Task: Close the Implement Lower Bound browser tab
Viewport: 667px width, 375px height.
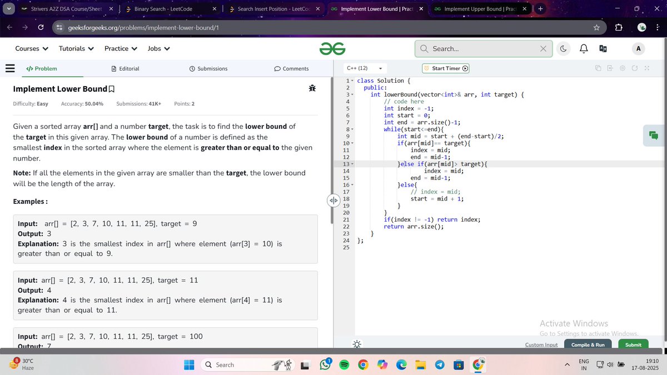Action: (421, 9)
